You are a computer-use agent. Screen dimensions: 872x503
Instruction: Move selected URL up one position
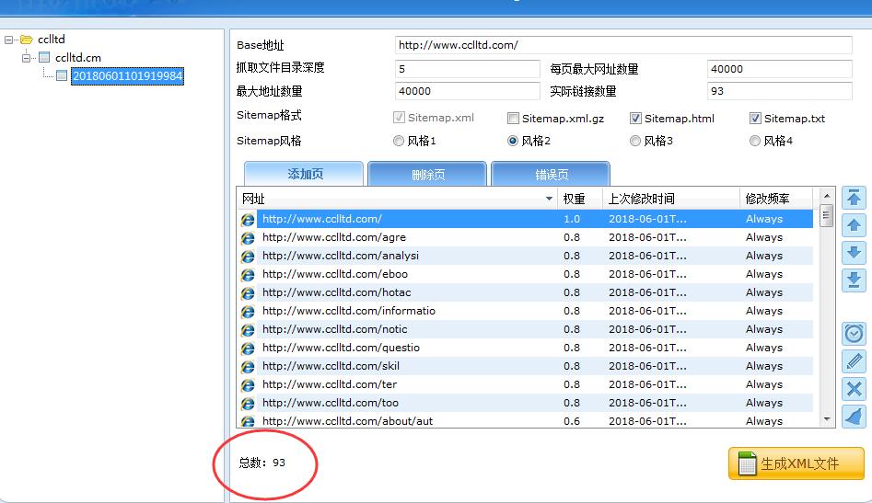pos(854,225)
